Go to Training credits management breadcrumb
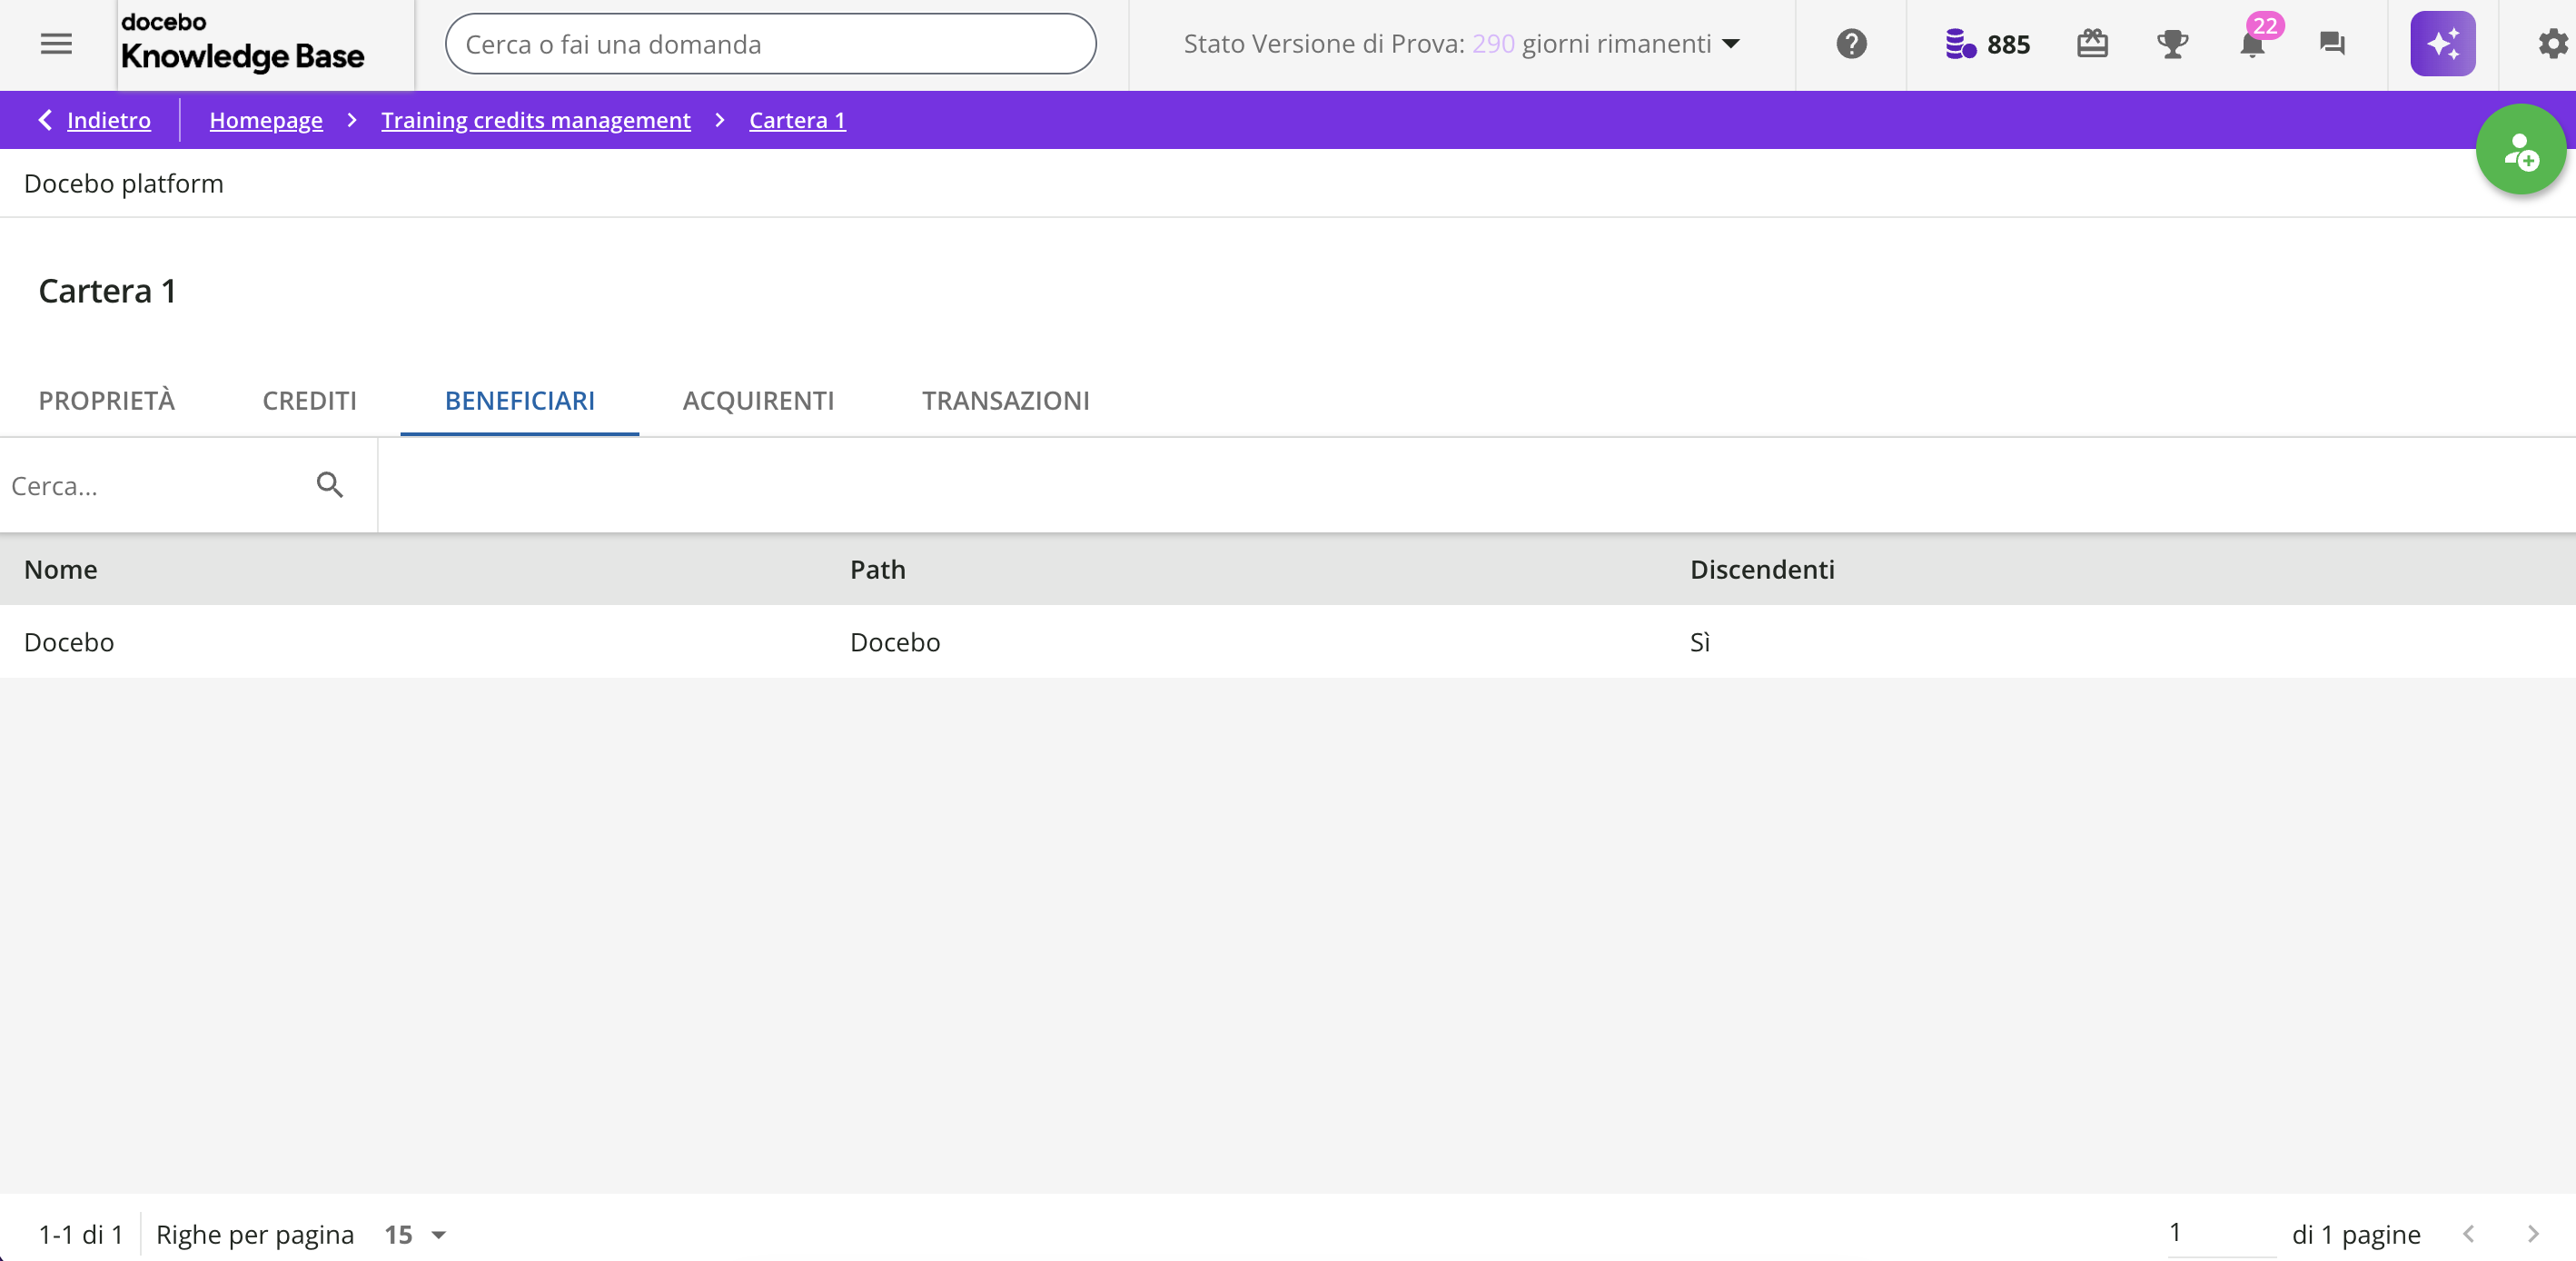Screen dimensions: 2576x1261 pyautogui.click(x=535, y=120)
